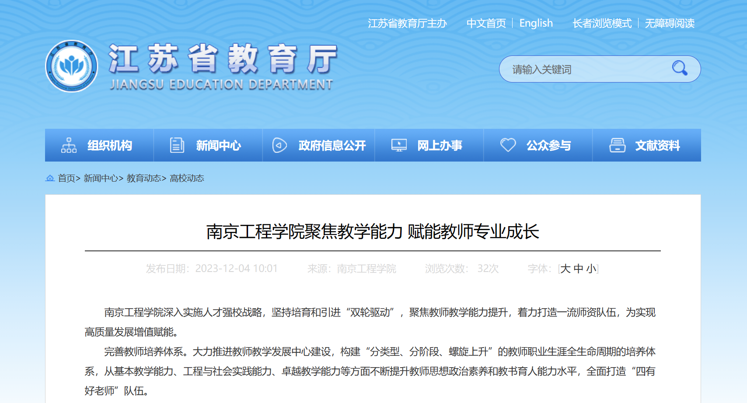This screenshot has width=747, height=403.
Task: Click the heart icon for public participation
Action: [x=508, y=145]
